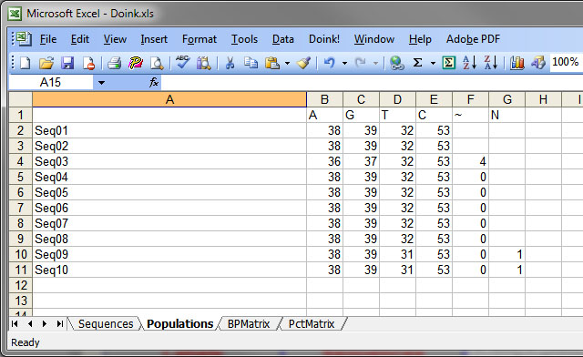The image size is (583, 357).
Task: Click the green boxed sigma icon
Action: 449,63
